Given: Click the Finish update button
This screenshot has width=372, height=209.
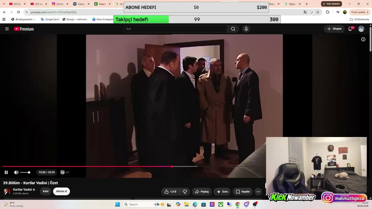Looking at the screenshot, I should coord(360,12).
